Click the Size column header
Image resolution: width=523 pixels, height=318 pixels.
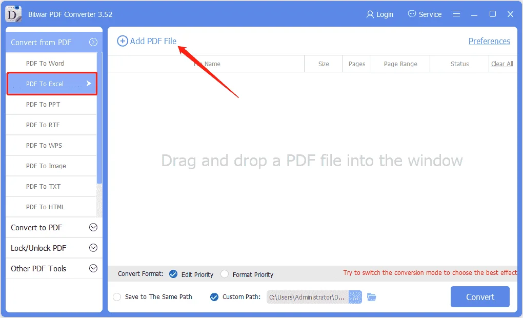coord(324,64)
